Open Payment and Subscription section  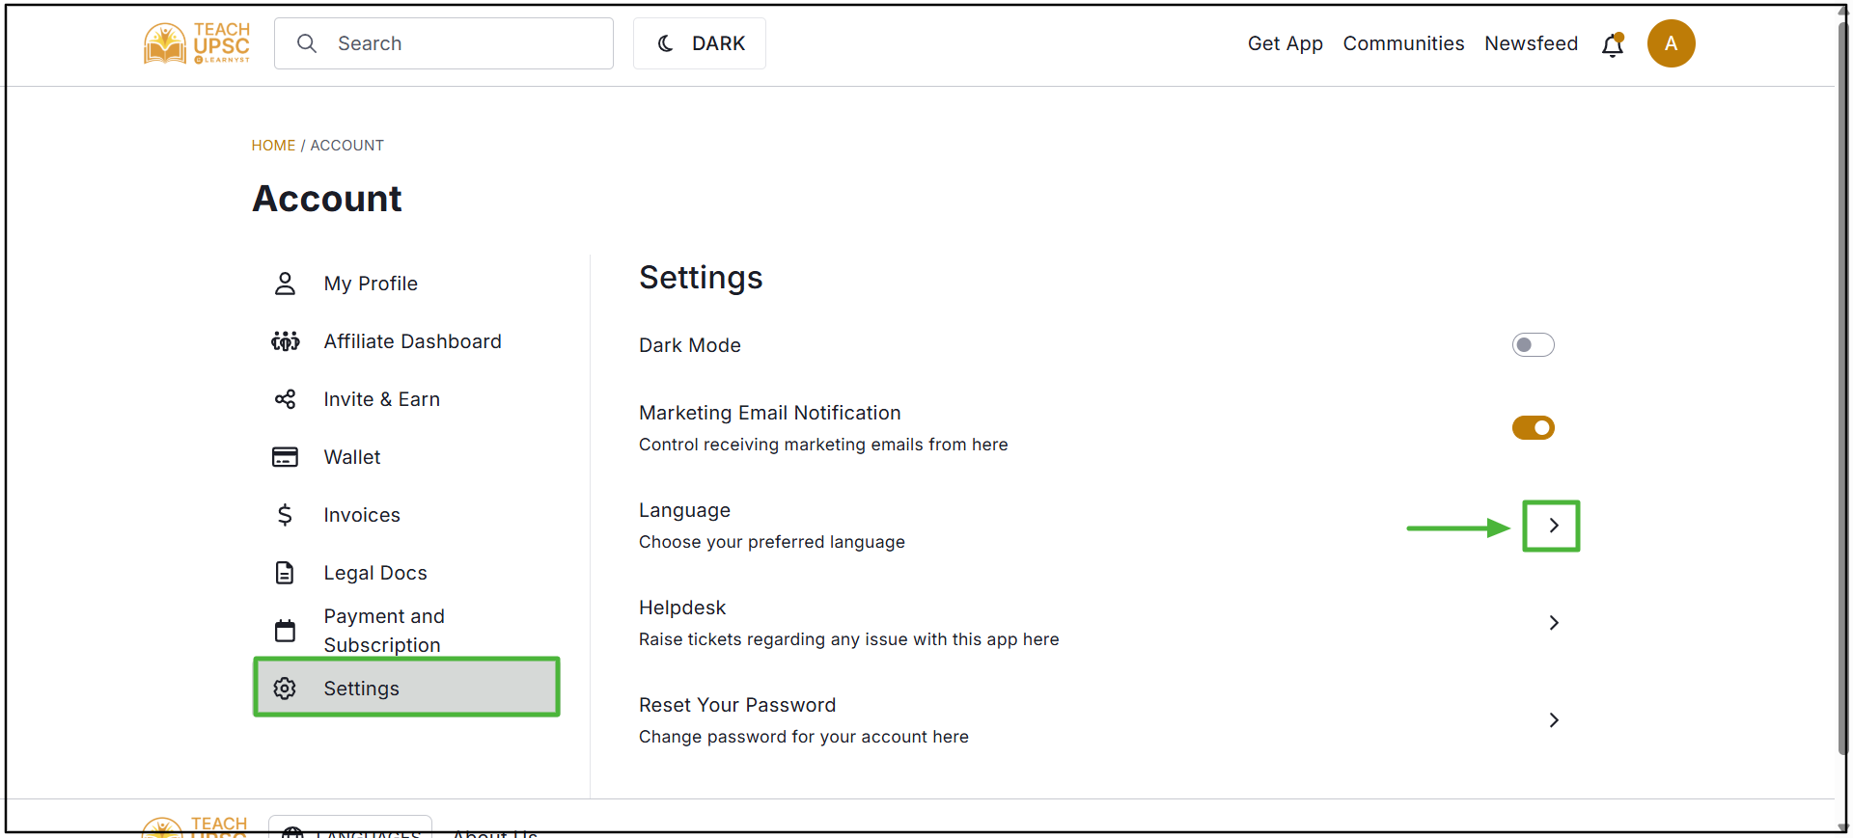(x=406, y=631)
